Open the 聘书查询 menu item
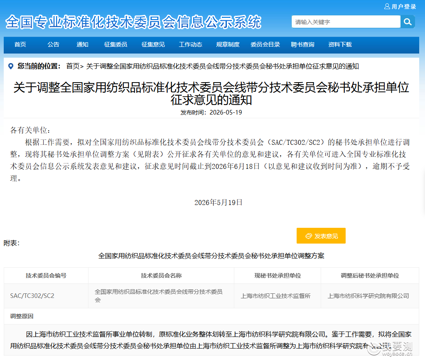425x361 pixels. tap(302, 44)
